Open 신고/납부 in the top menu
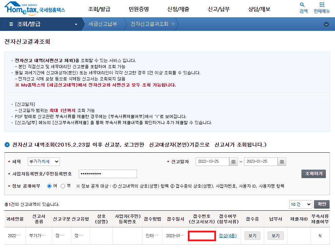335x248 pixels. [219, 9]
